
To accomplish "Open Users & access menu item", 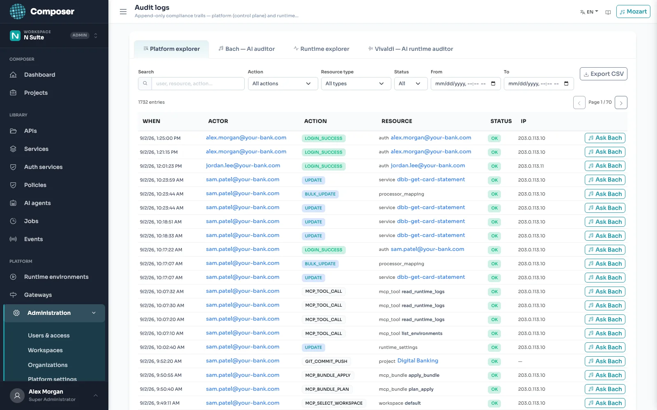I will [x=49, y=335].
